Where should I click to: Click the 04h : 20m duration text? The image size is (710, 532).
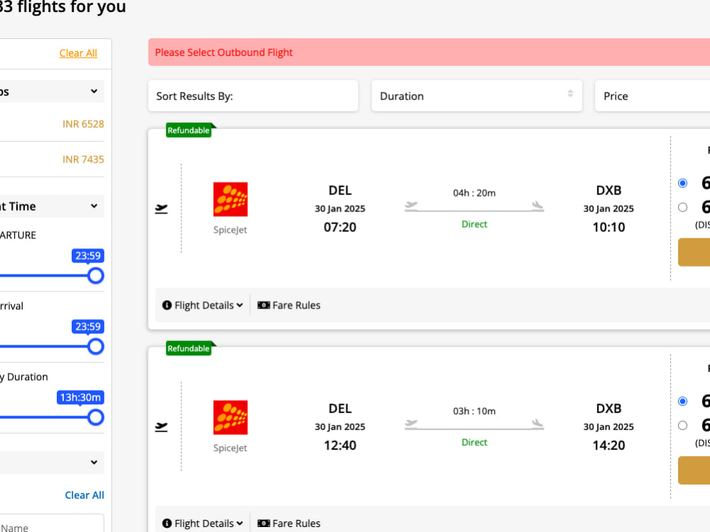tap(474, 193)
